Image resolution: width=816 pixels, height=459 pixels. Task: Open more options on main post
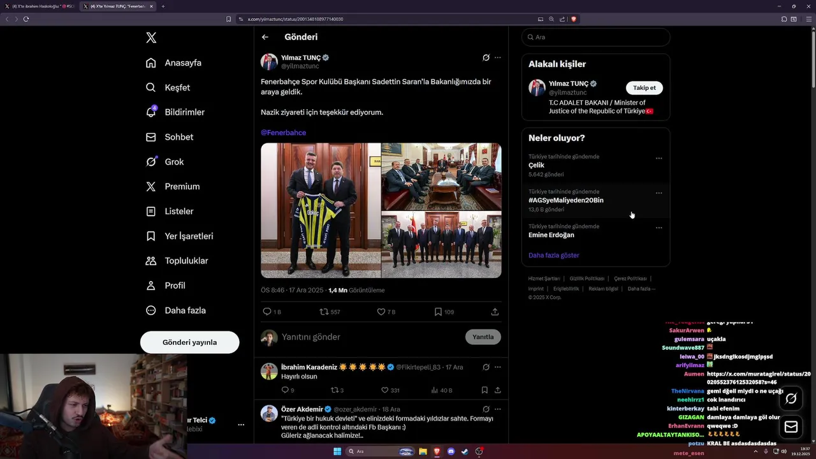pos(498,57)
